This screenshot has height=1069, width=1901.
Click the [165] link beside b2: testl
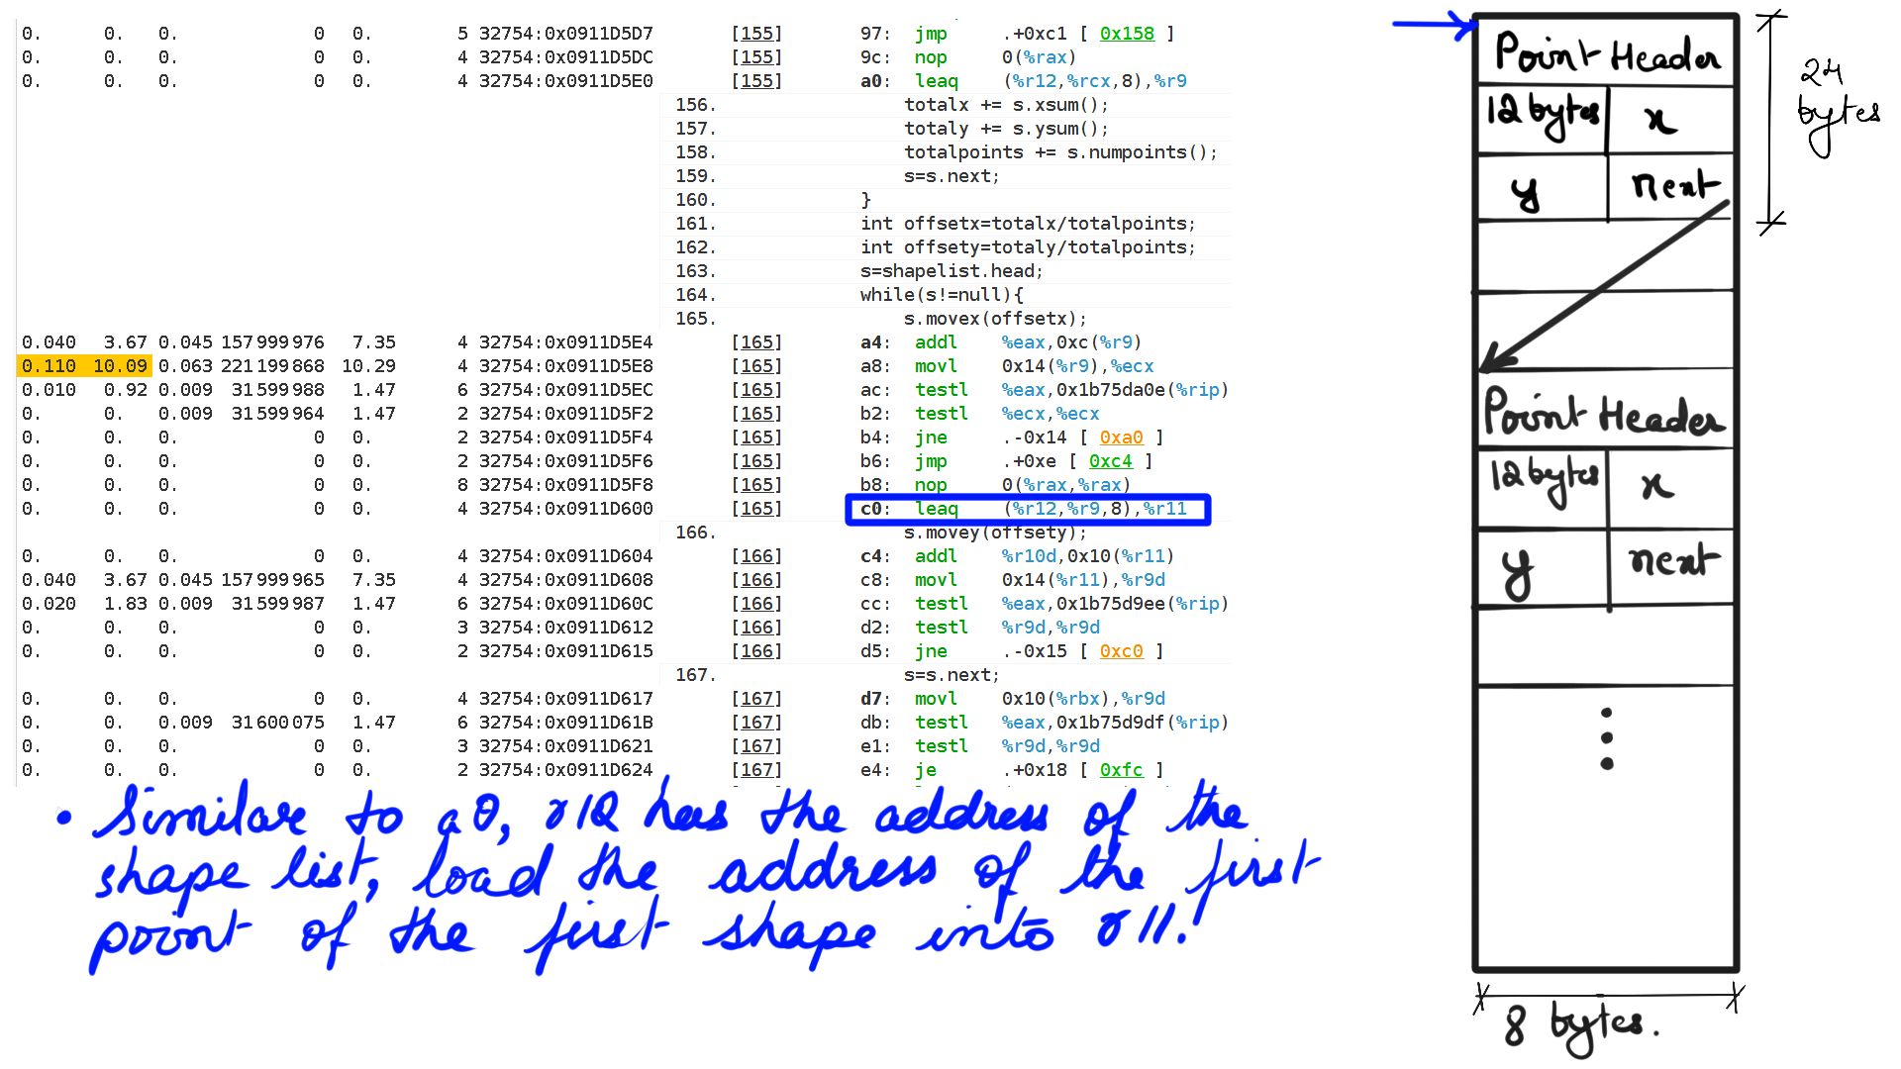[756, 414]
